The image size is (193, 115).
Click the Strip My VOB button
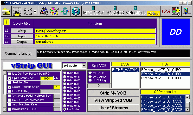pyautogui.click(x=113, y=93)
